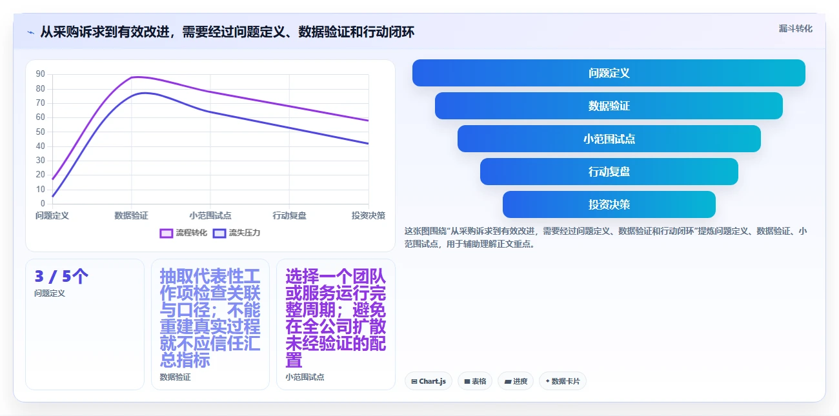
Task: Click the 进度 chip
Action: click(x=516, y=381)
